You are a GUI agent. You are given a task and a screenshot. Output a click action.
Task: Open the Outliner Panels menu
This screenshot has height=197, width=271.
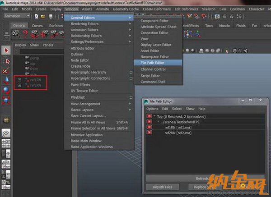(x=48, y=45)
